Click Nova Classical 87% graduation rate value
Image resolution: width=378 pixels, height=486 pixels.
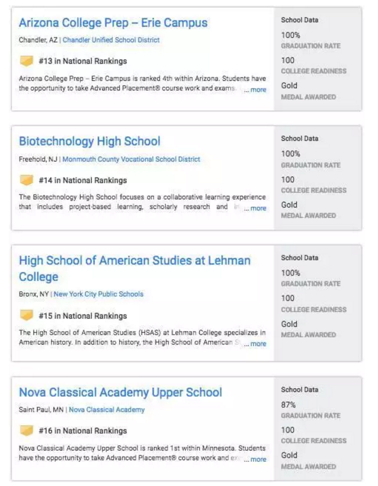[x=288, y=405]
